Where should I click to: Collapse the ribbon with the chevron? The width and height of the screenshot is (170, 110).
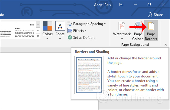coord(165,45)
